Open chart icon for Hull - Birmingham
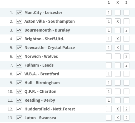This screenshot has height=123, width=135. (19, 83)
